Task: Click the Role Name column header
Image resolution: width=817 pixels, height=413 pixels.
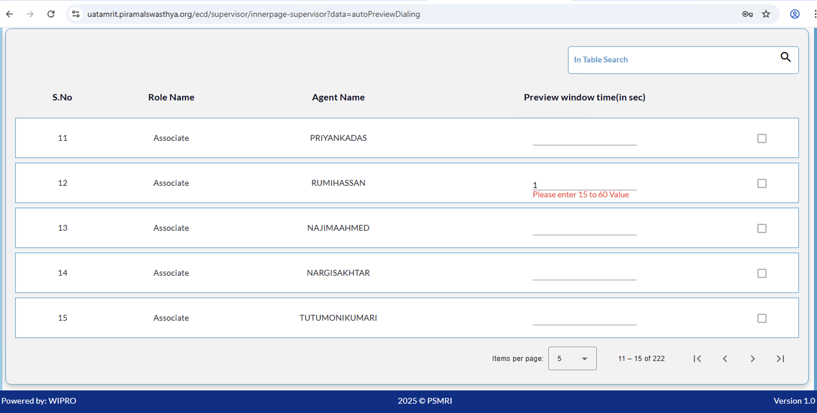Action: (171, 97)
